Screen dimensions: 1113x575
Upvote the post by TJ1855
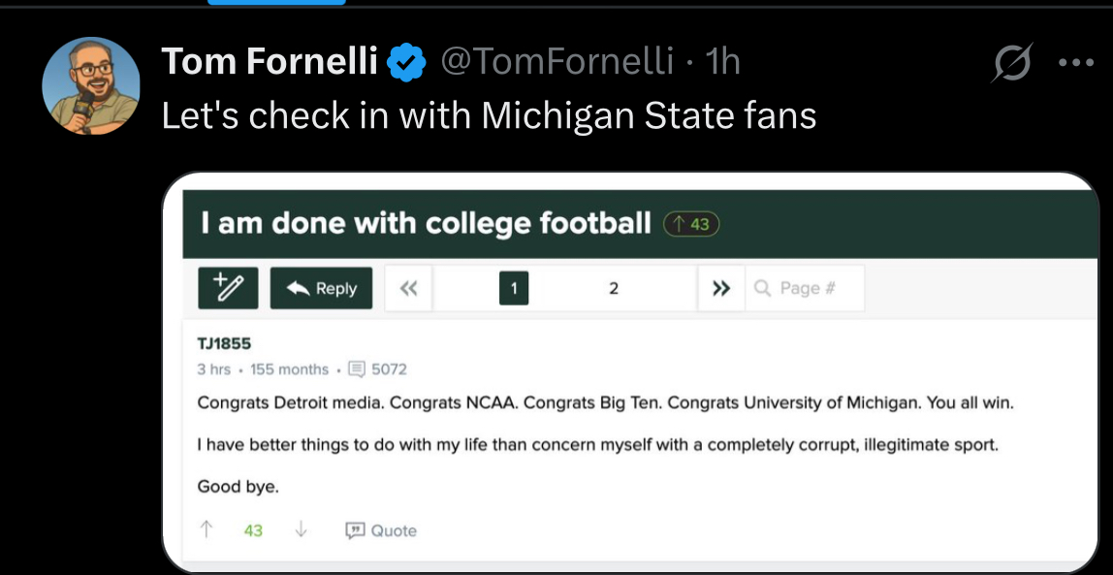point(207,529)
